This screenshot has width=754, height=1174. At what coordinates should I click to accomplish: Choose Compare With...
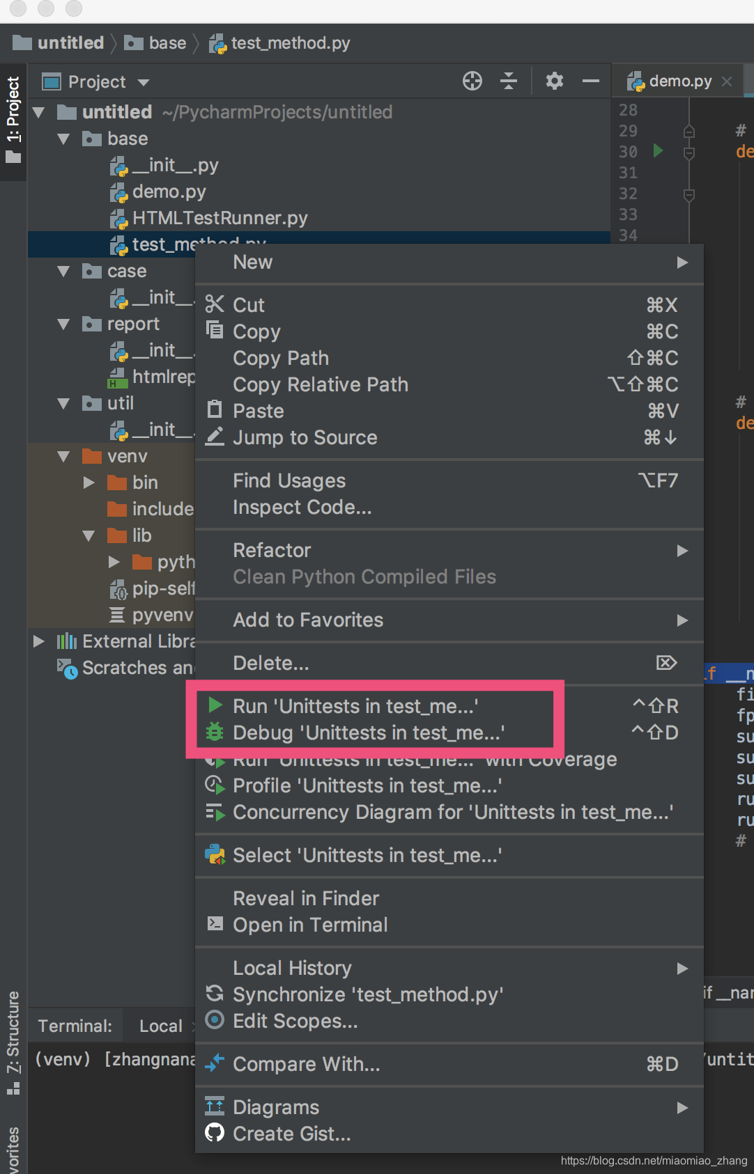click(449, 1064)
